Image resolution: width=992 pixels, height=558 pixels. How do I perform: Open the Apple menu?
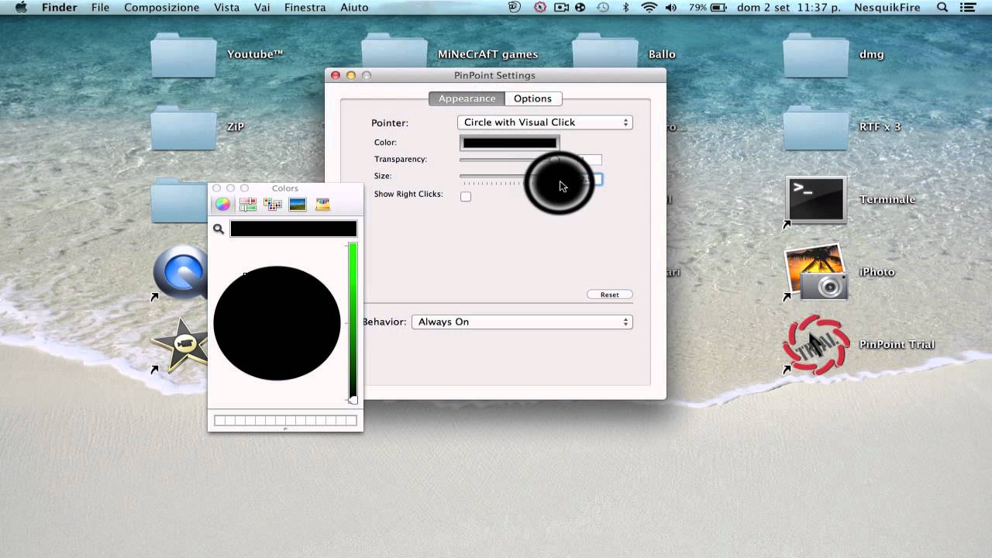[21, 7]
